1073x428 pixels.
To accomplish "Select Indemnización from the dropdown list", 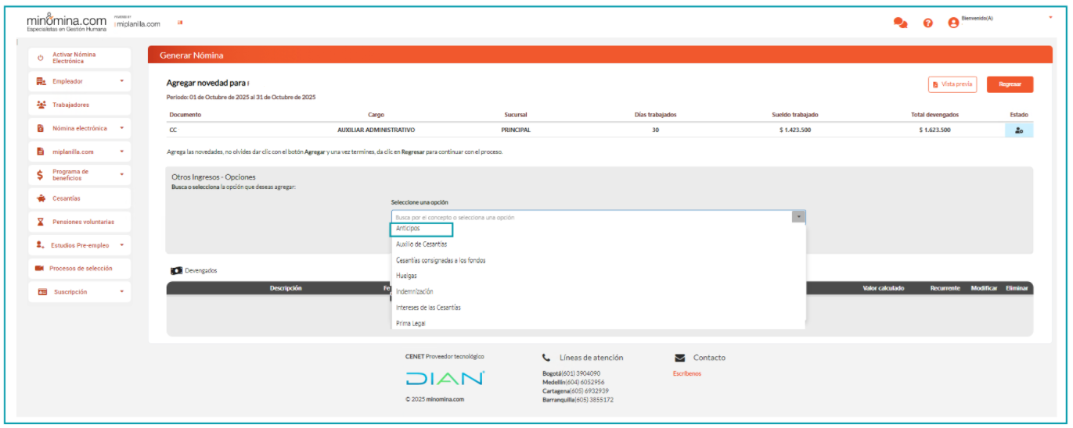I will [x=415, y=291].
